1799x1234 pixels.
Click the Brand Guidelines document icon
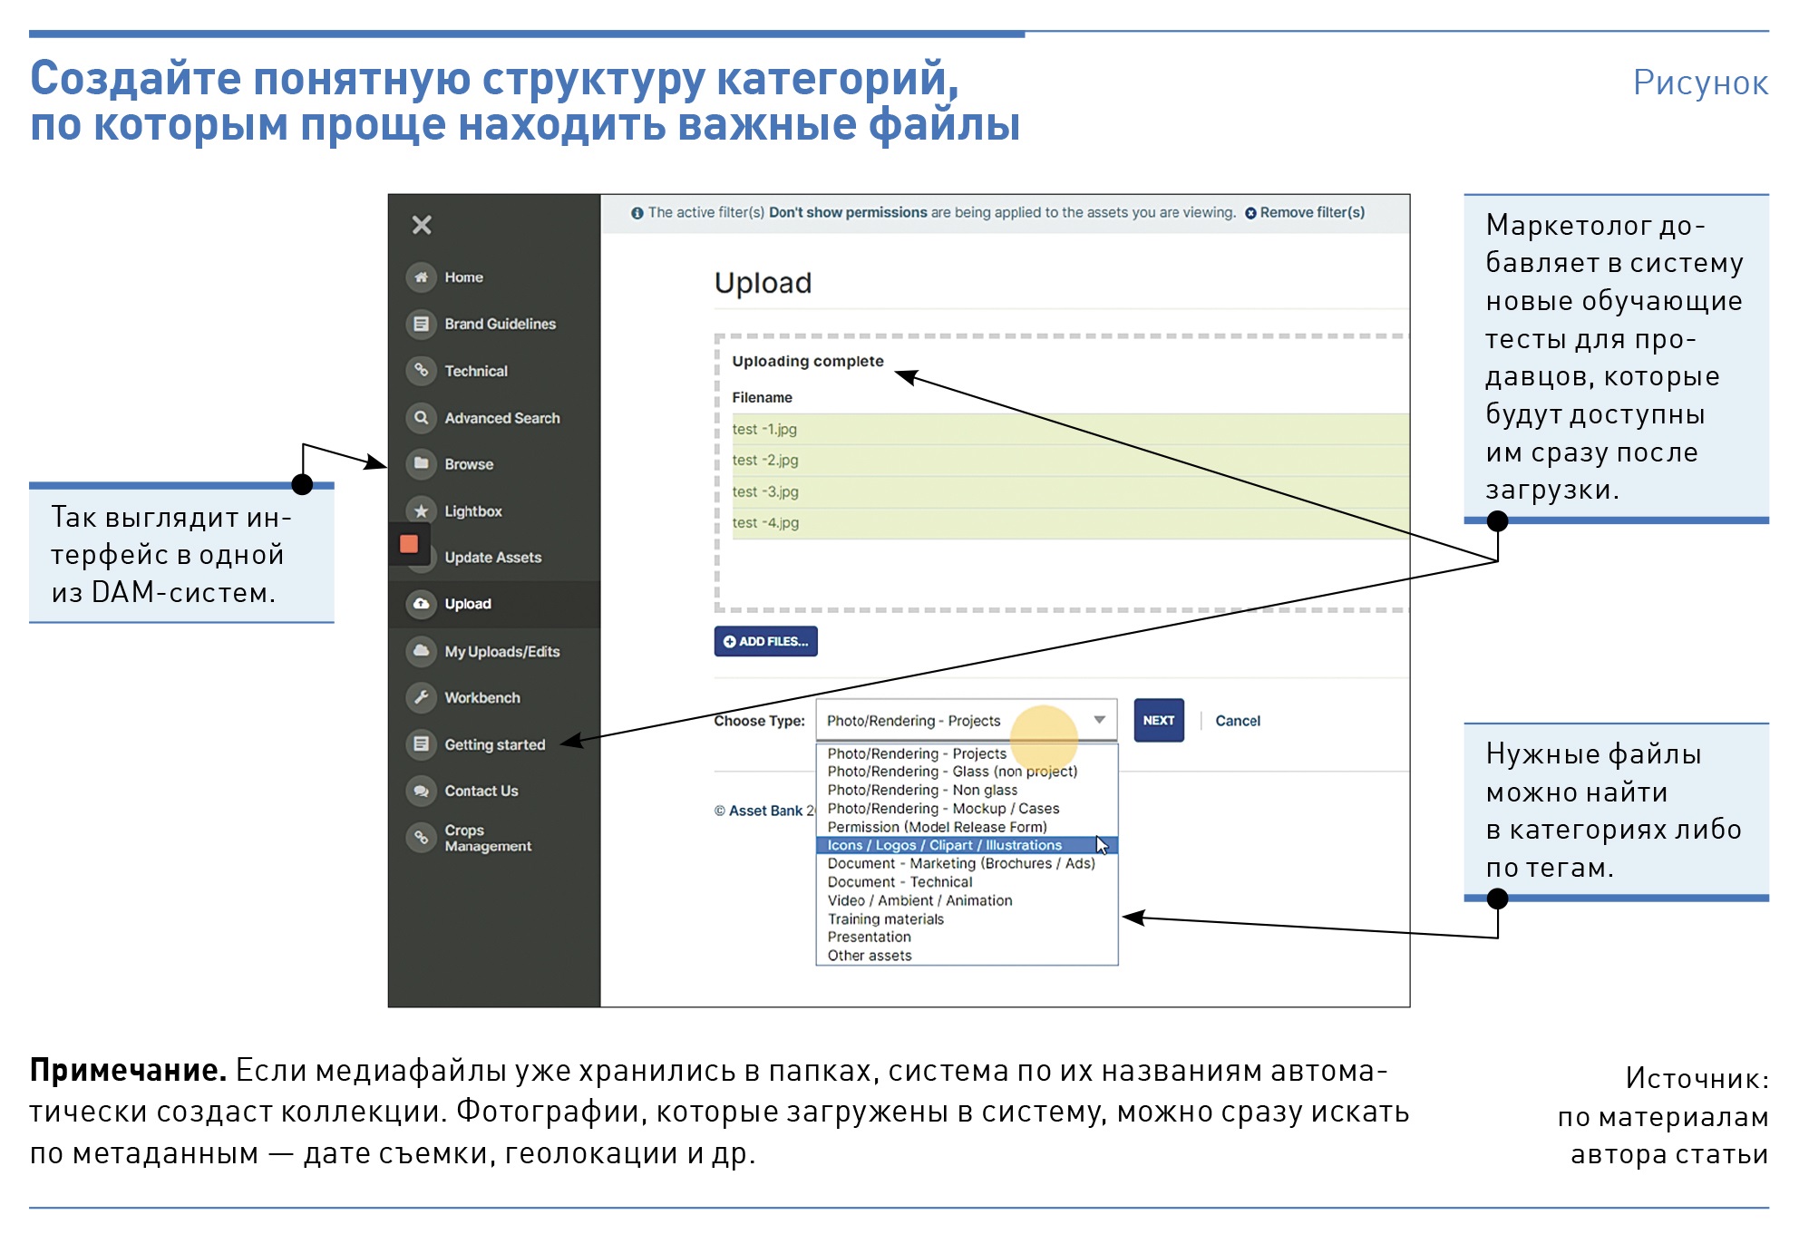[421, 324]
